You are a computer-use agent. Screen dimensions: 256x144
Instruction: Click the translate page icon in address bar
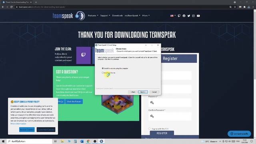(x=230, y=7)
